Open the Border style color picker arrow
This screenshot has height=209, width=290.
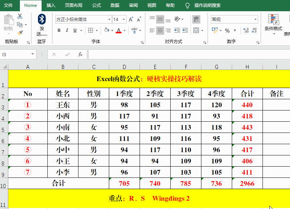(97, 30)
